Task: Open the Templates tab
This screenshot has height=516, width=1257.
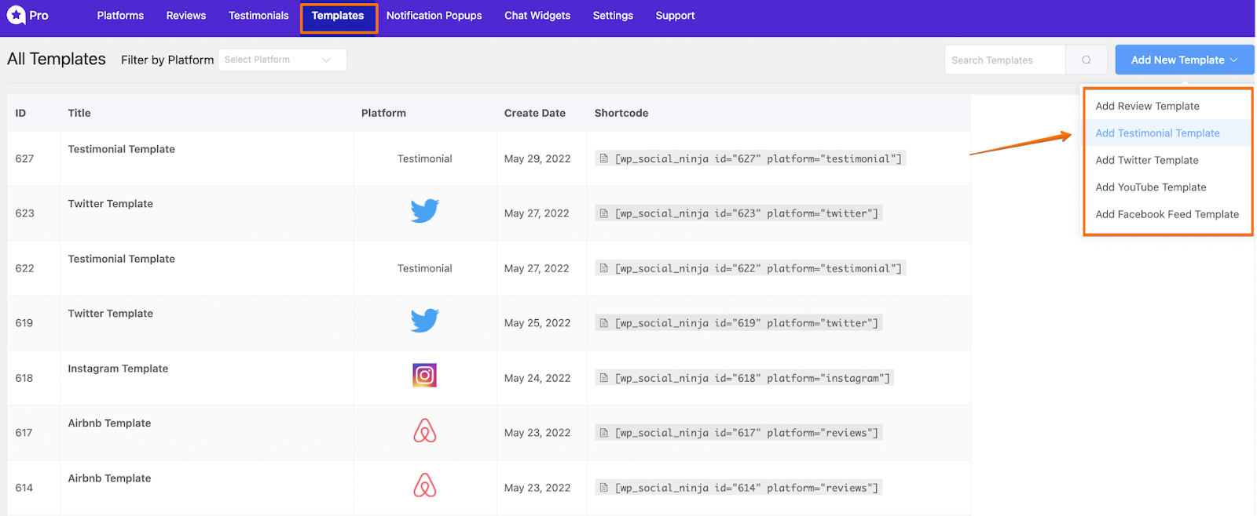Action: 338,16
